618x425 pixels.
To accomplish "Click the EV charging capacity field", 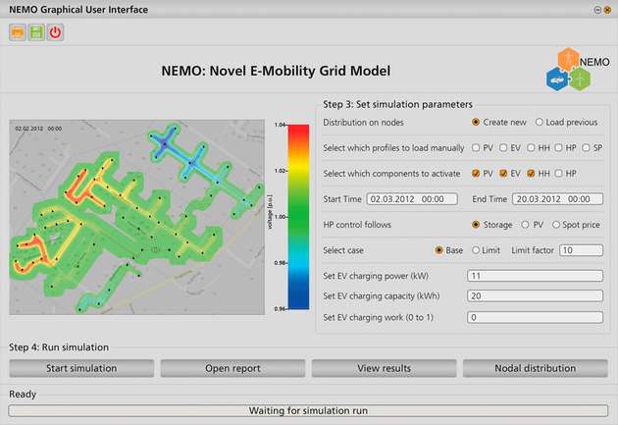I will click(x=536, y=296).
